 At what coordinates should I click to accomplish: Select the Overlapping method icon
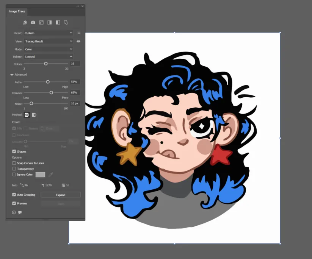click(x=34, y=115)
